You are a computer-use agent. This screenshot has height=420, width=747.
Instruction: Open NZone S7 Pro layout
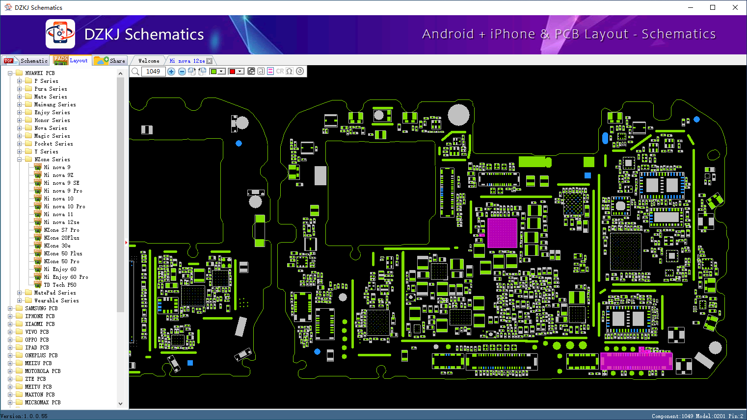tap(61, 230)
